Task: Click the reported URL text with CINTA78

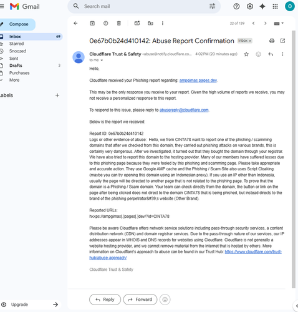Action: point(129,217)
